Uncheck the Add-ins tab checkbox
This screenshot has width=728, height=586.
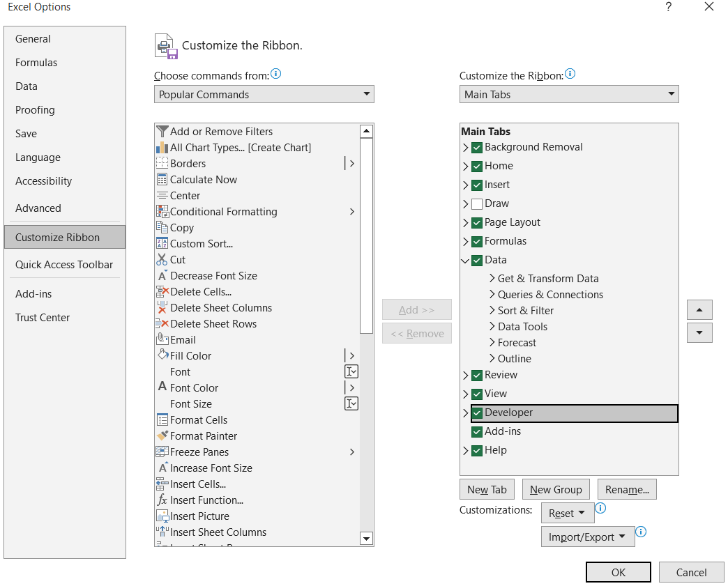477,432
